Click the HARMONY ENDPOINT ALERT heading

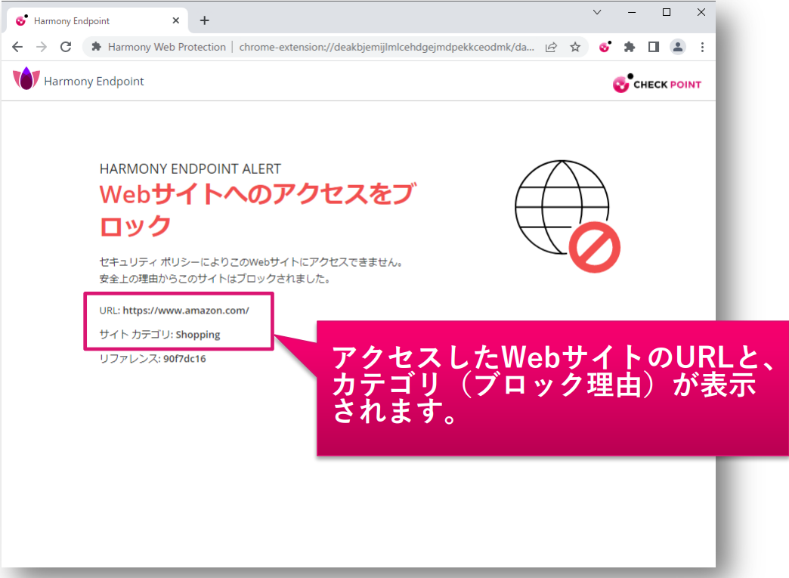click(190, 169)
